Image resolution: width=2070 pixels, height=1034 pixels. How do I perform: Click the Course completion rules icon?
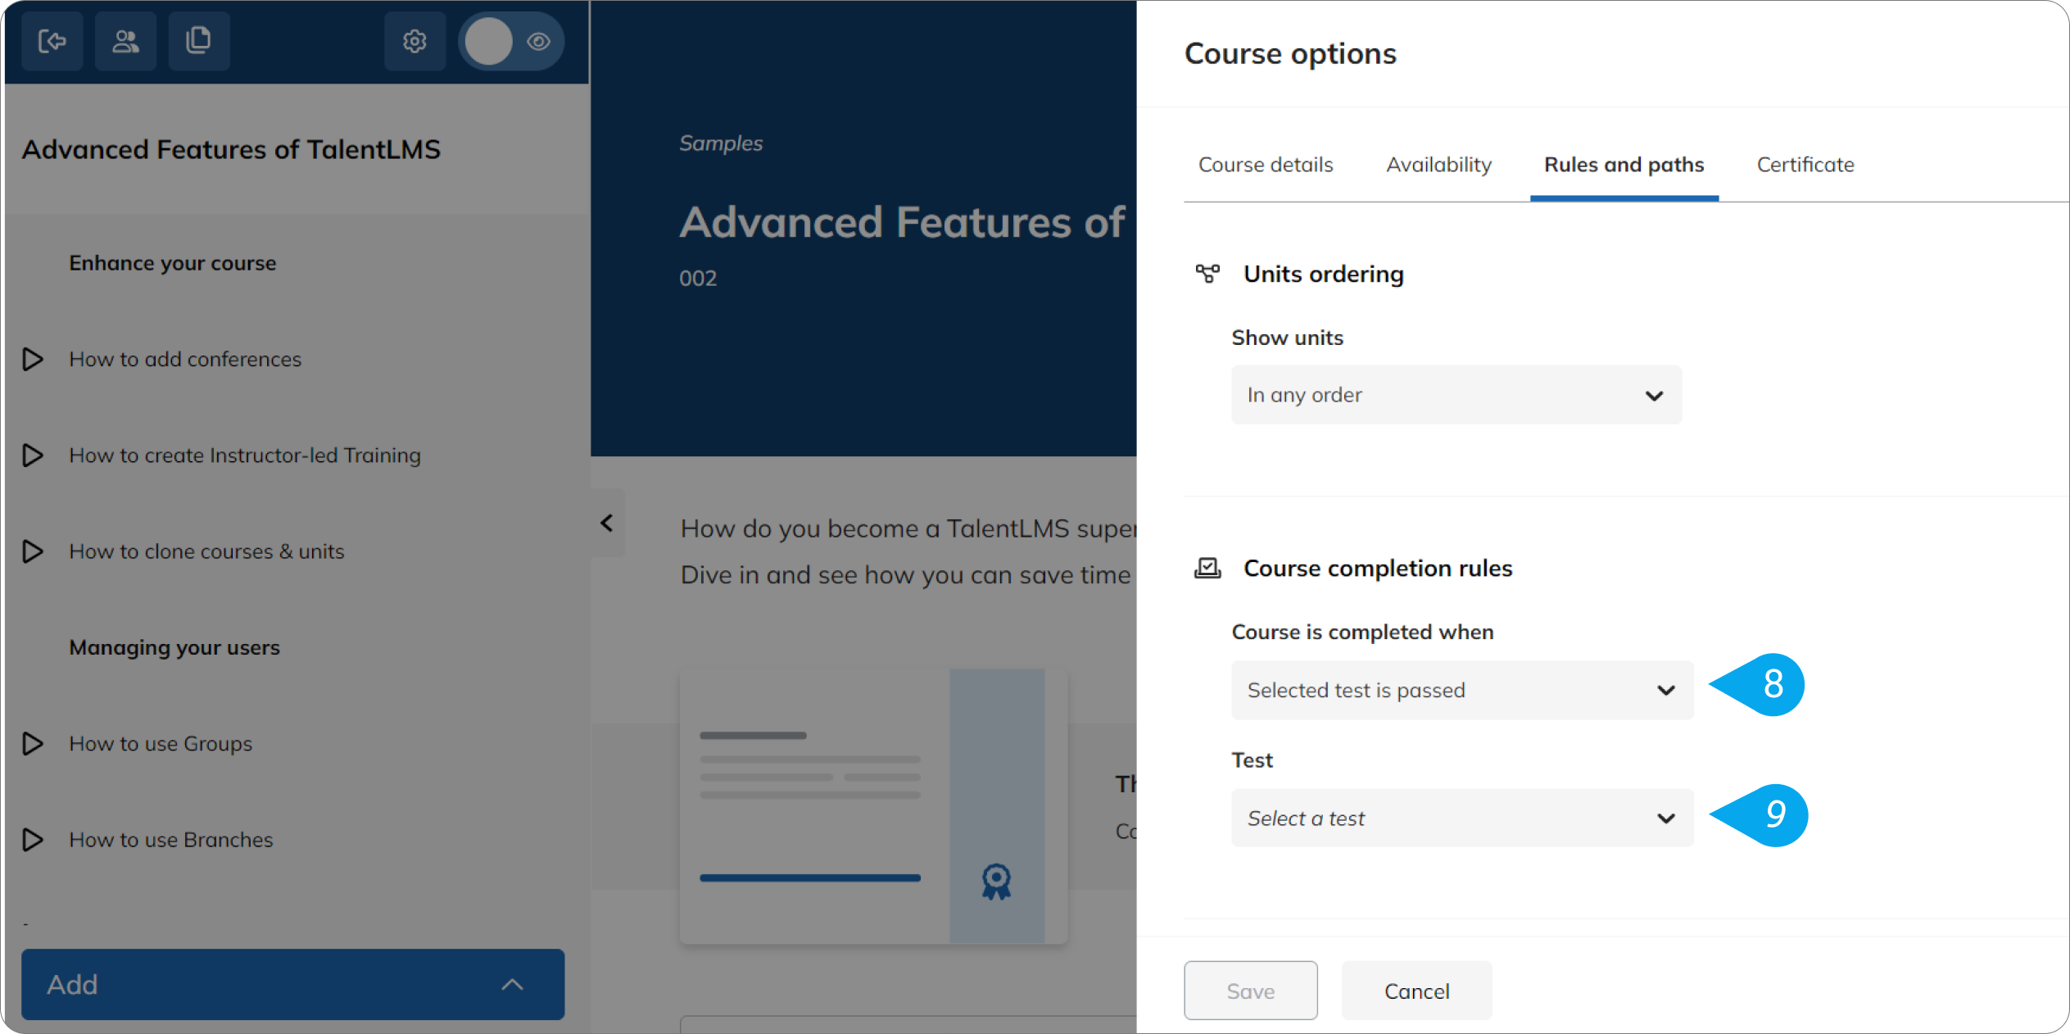pos(1207,568)
